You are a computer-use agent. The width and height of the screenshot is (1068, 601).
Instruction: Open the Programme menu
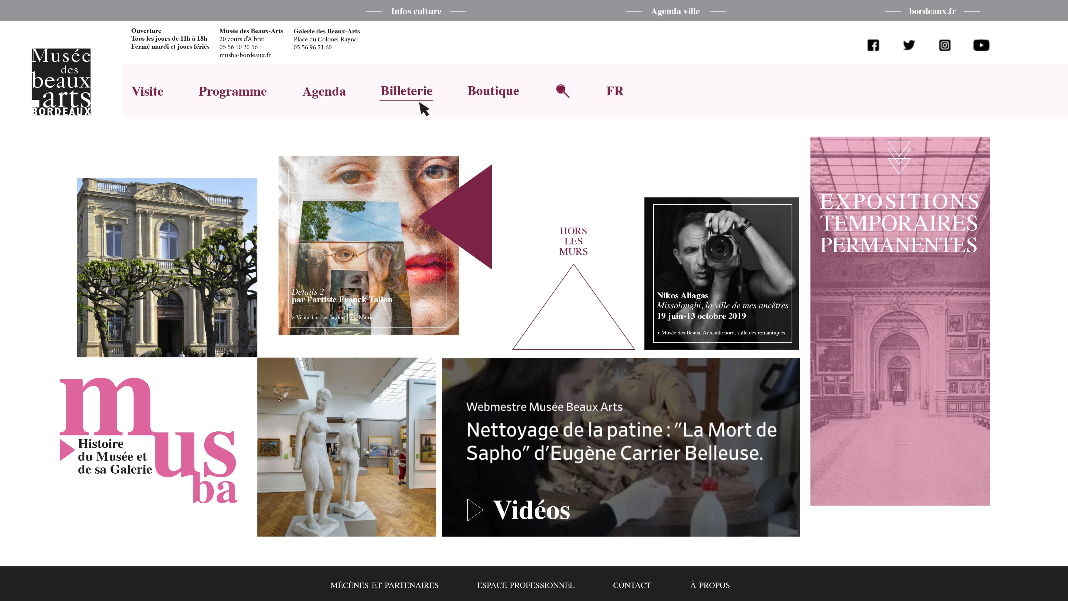[x=233, y=91]
